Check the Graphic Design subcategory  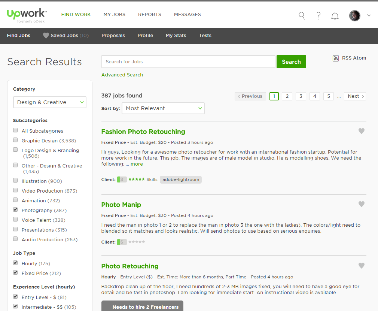tap(15, 140)
